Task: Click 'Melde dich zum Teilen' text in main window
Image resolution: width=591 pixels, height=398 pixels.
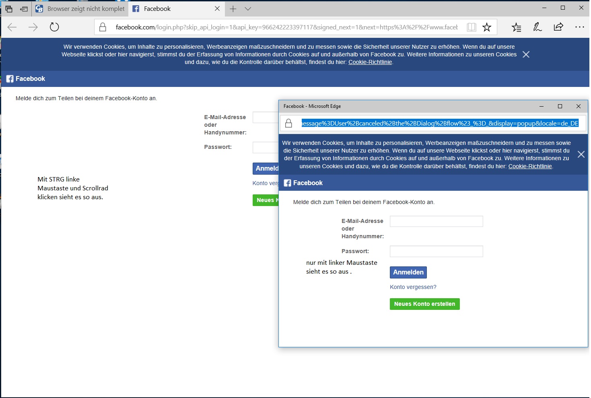Action: point(86,98)
